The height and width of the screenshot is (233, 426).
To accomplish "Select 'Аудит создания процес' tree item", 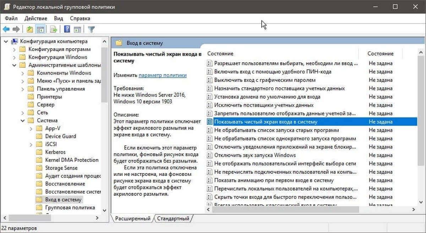I will [x=73, y=176].
